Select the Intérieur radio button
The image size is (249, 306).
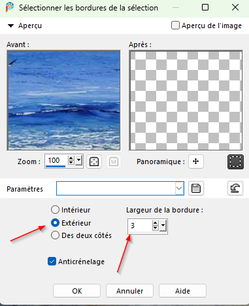(55, 210)
